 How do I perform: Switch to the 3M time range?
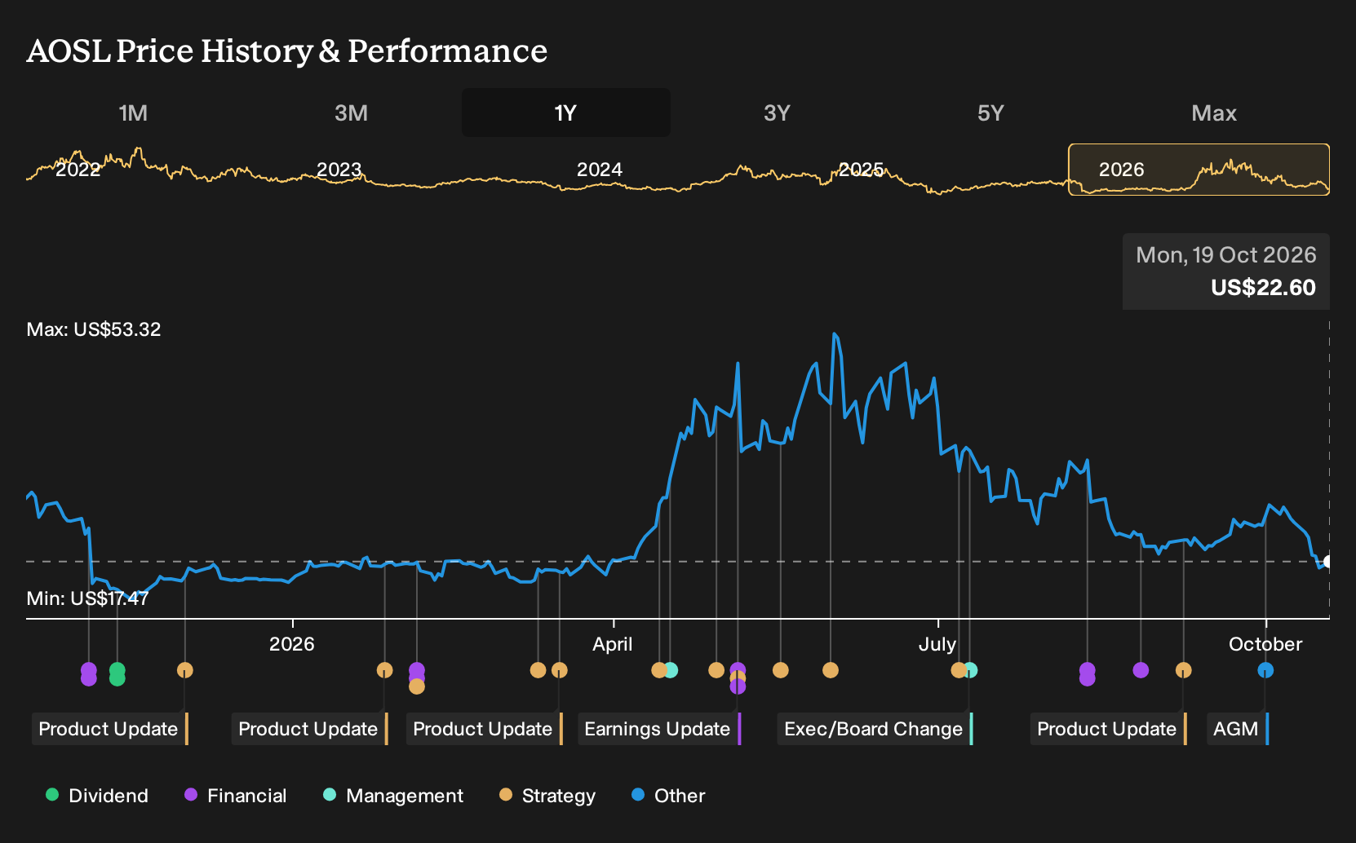click(351, 113)
